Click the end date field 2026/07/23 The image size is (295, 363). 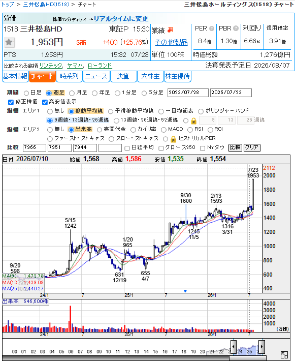[x=231, y=93]
